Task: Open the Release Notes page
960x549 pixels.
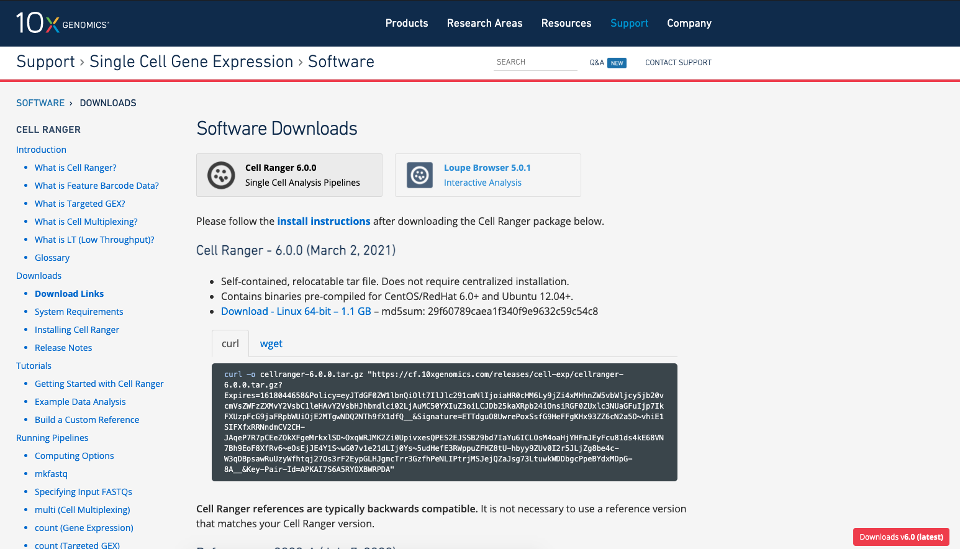Action: pos(63,348)
